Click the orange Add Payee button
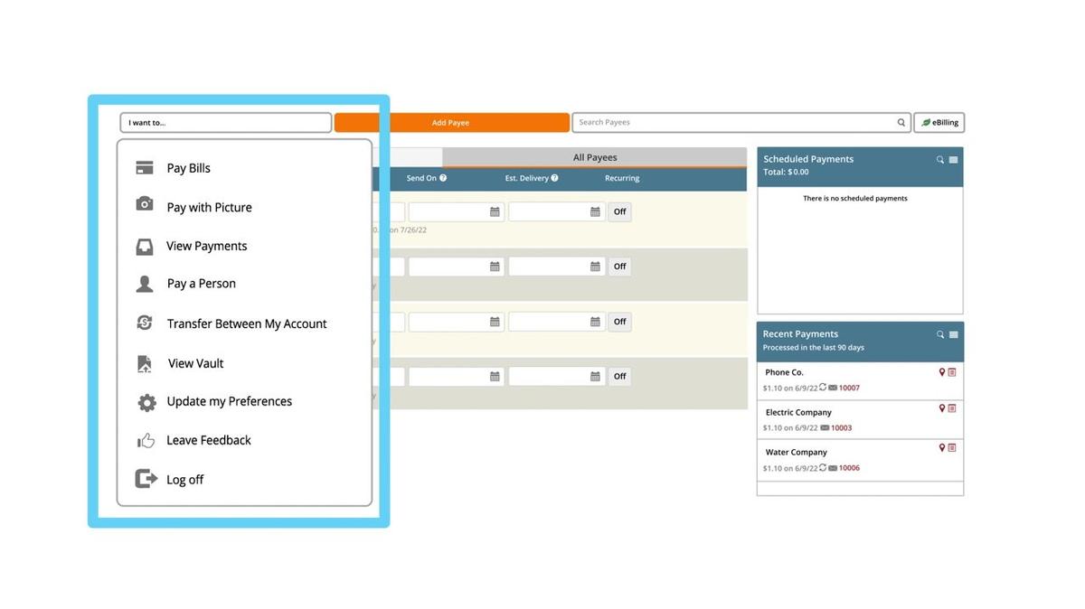Screen dimensions: 1085x609 click(451, 123)
